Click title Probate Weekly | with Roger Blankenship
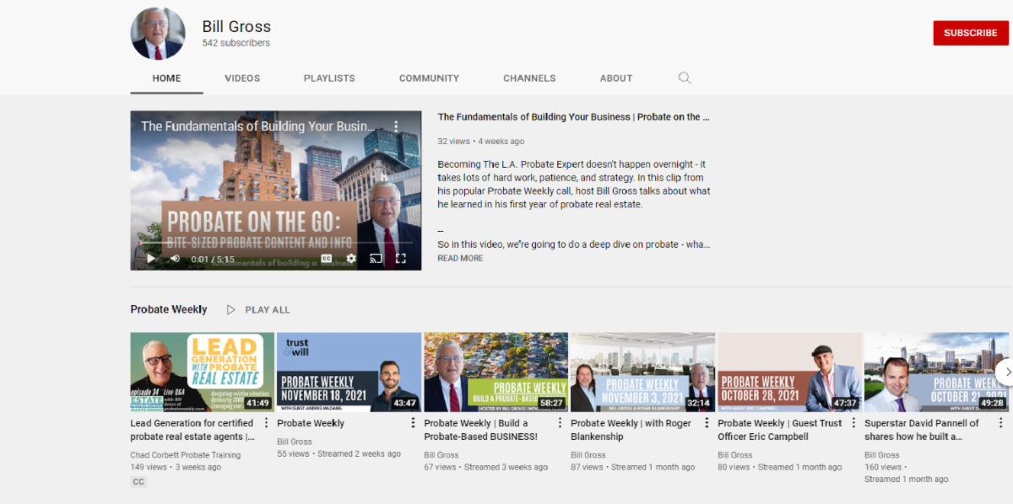This screenshot has width=1013, height=504. [631, 430]
